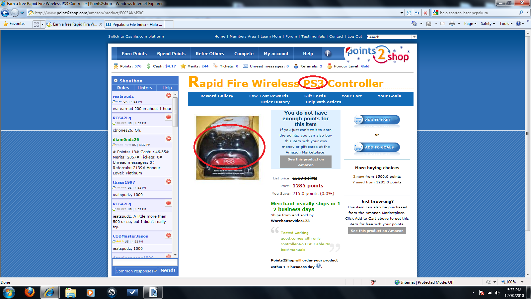The height and width of the screenshot is (299, 531).
Task: Click the PS3 controller product image
Action: tap(227, 148)
